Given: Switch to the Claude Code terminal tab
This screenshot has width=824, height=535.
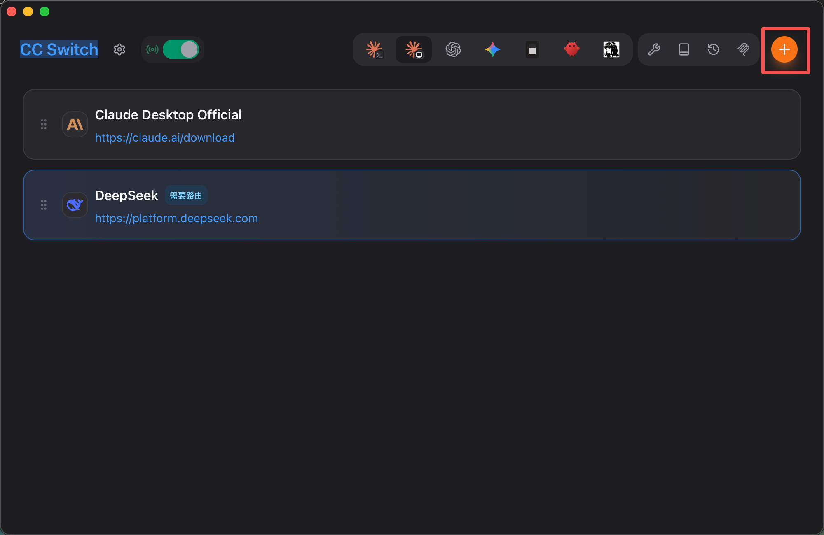Looking at the screenshot, I should (x=375, y=49).
